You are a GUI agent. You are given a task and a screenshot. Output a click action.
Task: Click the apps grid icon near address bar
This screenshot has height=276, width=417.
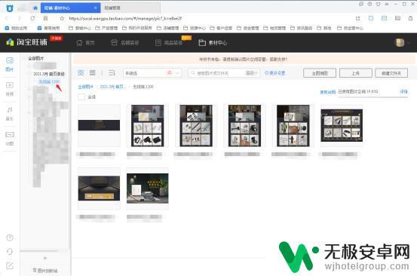point(45,18)
